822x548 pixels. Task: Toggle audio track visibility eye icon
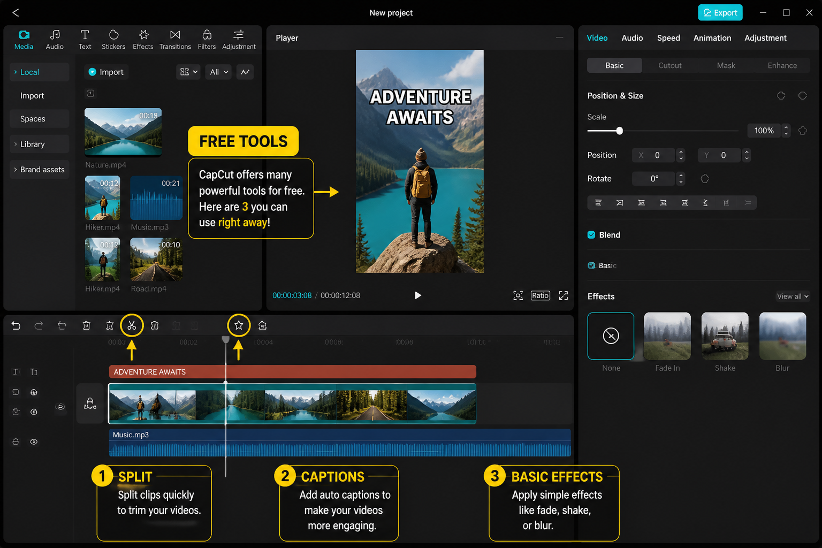click(34, 442)
